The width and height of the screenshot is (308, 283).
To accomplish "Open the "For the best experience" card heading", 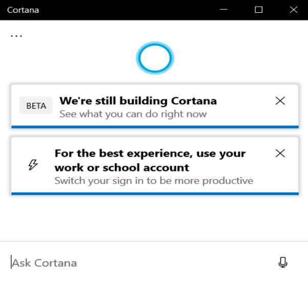I will pyautogui.click(x=150, y=160).
